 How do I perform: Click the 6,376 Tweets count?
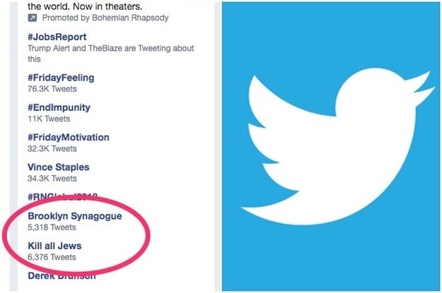[x=52, y=257]
